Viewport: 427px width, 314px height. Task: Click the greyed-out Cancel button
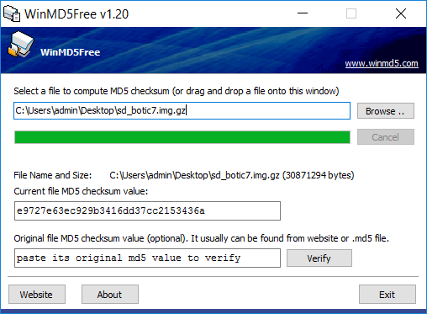point(385,137)
